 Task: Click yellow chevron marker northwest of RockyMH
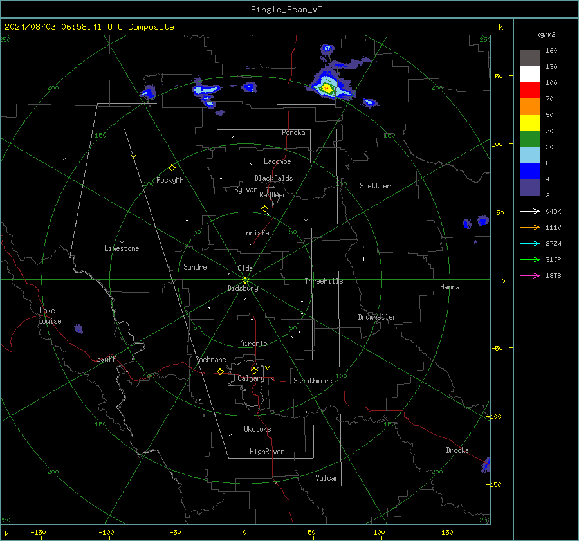134,157
